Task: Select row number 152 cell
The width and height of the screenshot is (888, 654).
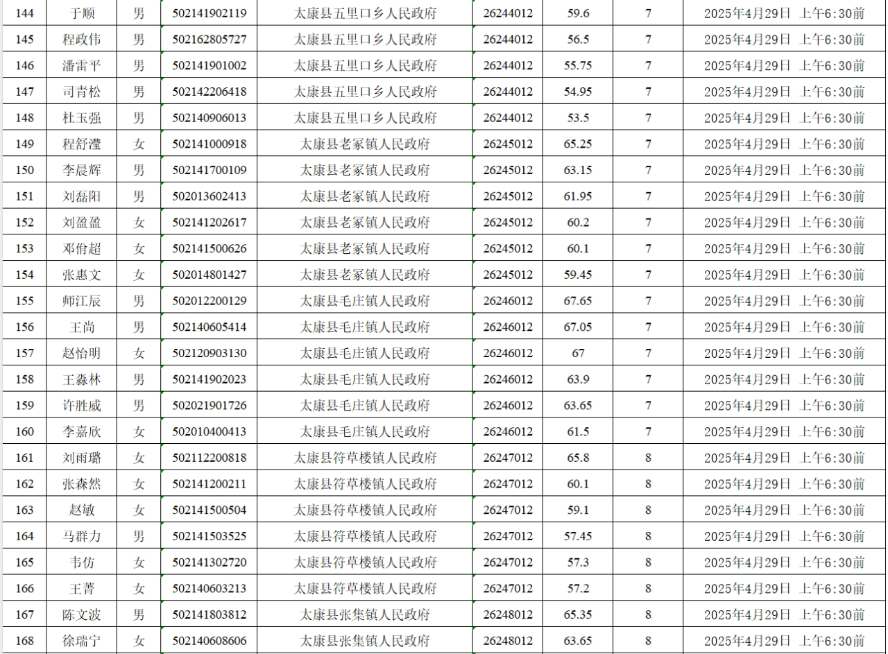Action: (24, 223)
